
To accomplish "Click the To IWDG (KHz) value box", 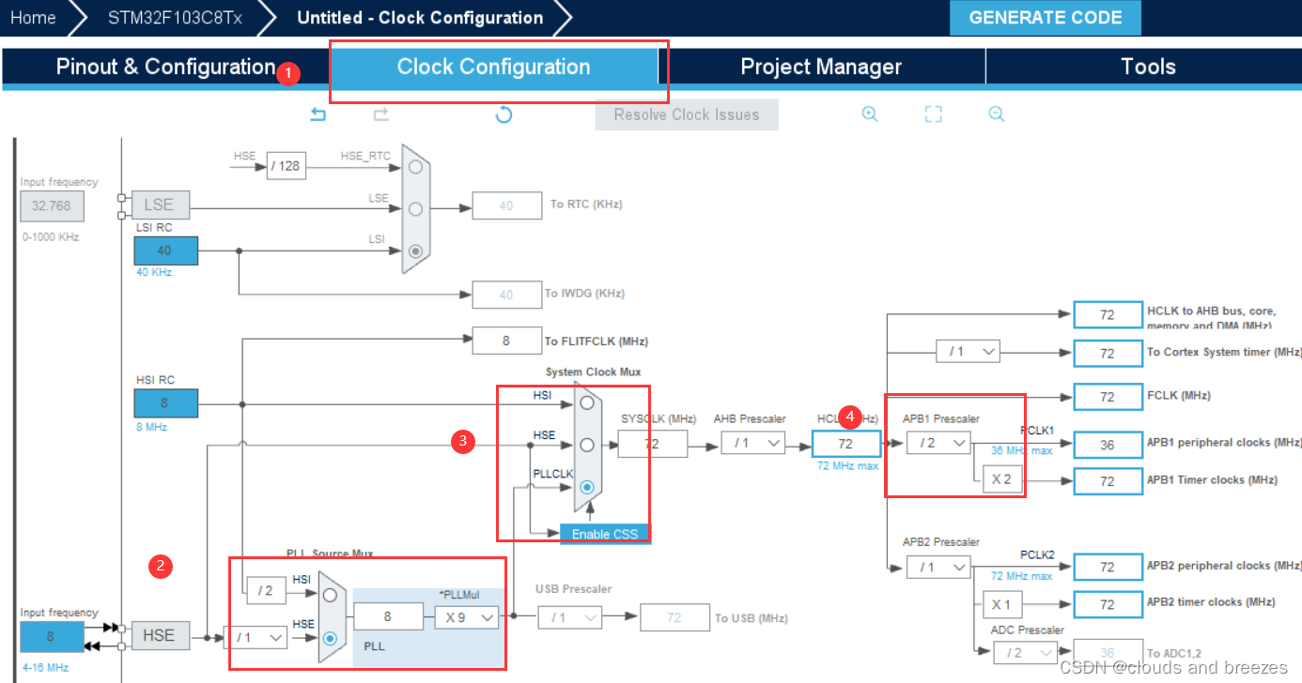I will 506,295.
